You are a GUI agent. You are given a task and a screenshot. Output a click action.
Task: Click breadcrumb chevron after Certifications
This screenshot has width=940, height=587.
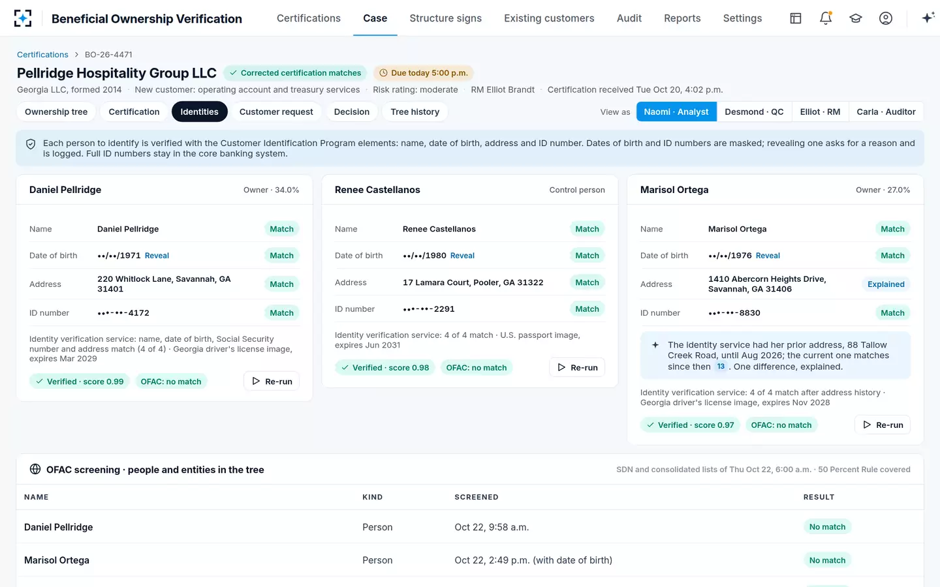click(76, 55)
